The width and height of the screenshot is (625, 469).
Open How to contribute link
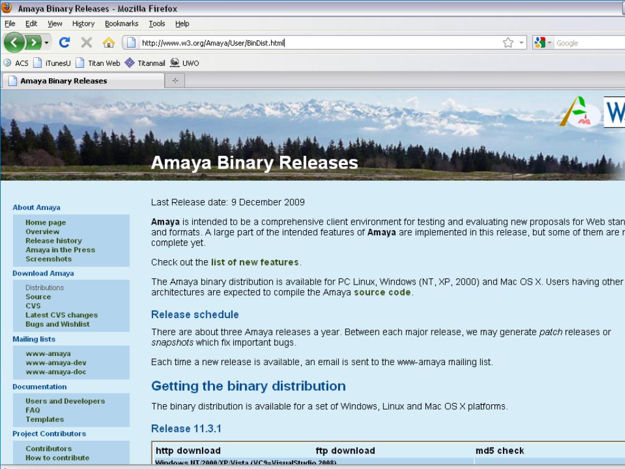coord(57,458)
